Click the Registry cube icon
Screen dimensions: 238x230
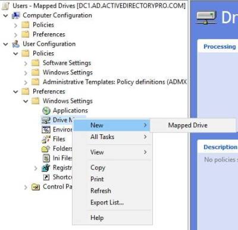pos(46,168)
